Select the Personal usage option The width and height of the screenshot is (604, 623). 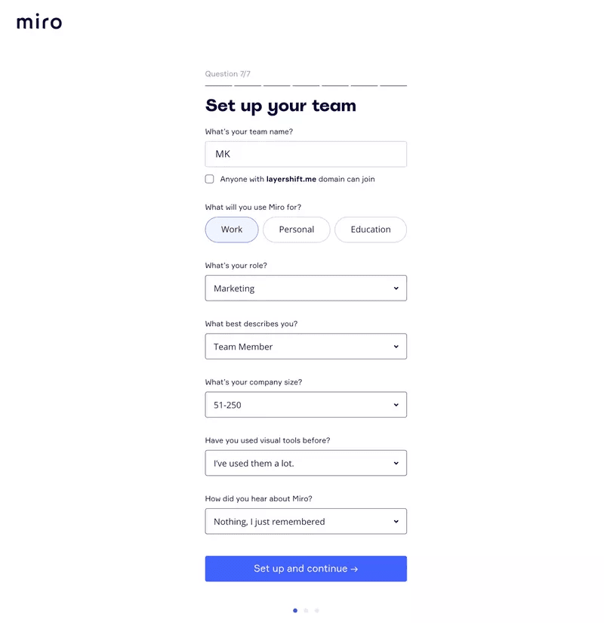click(296, 230)
